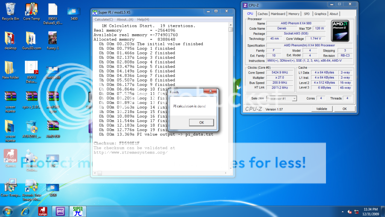This screenshot has width=385, height=217.
Task: Open the Graphics tab in CPU-Z
Action: point(320,14)
